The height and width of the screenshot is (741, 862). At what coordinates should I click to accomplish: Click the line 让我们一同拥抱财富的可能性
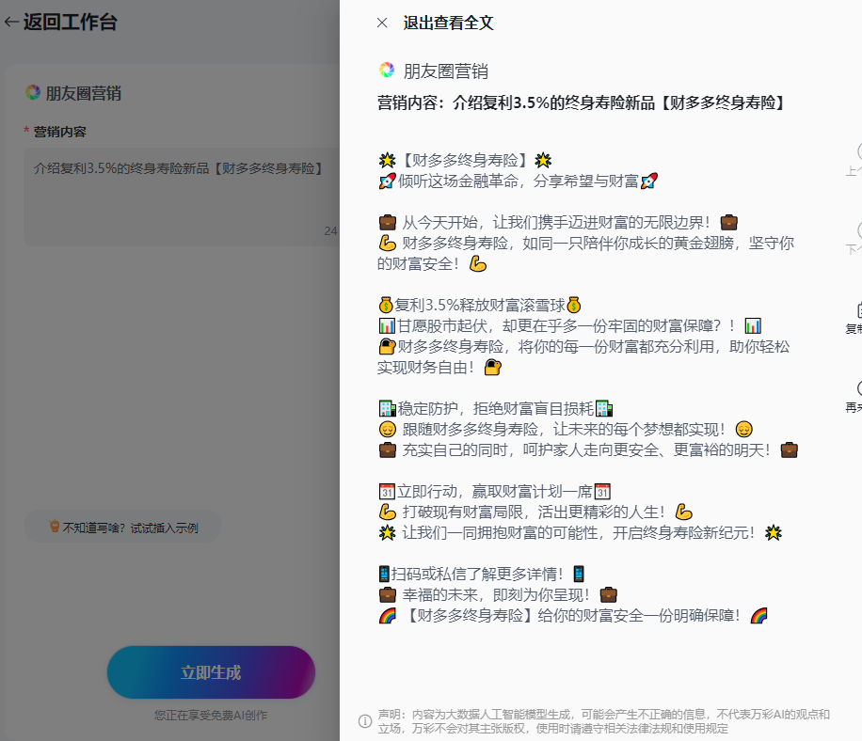click(580, 533)
